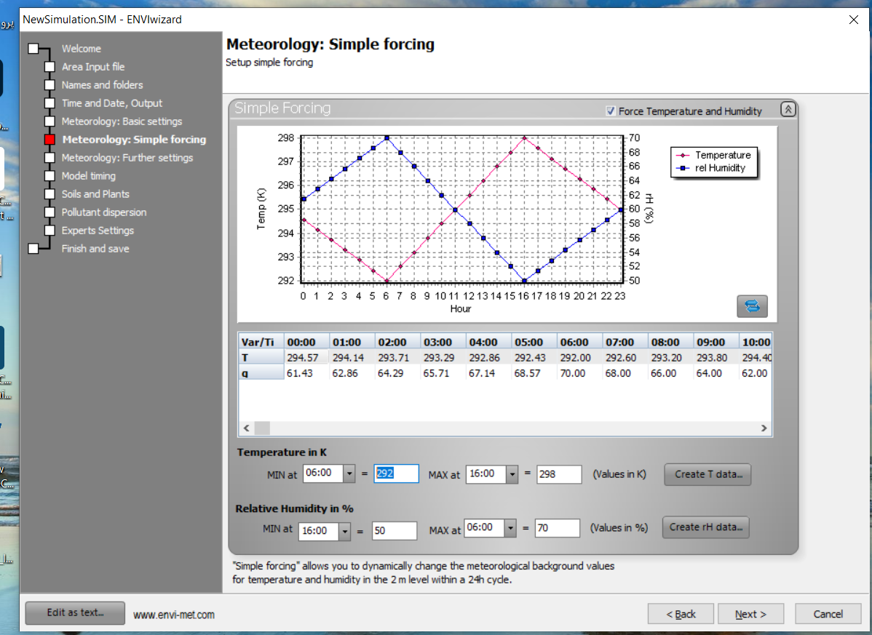Click the maximum humidity field showing 70
The width and height of the screenshot is (872, 635).
[x=558, y=528]
